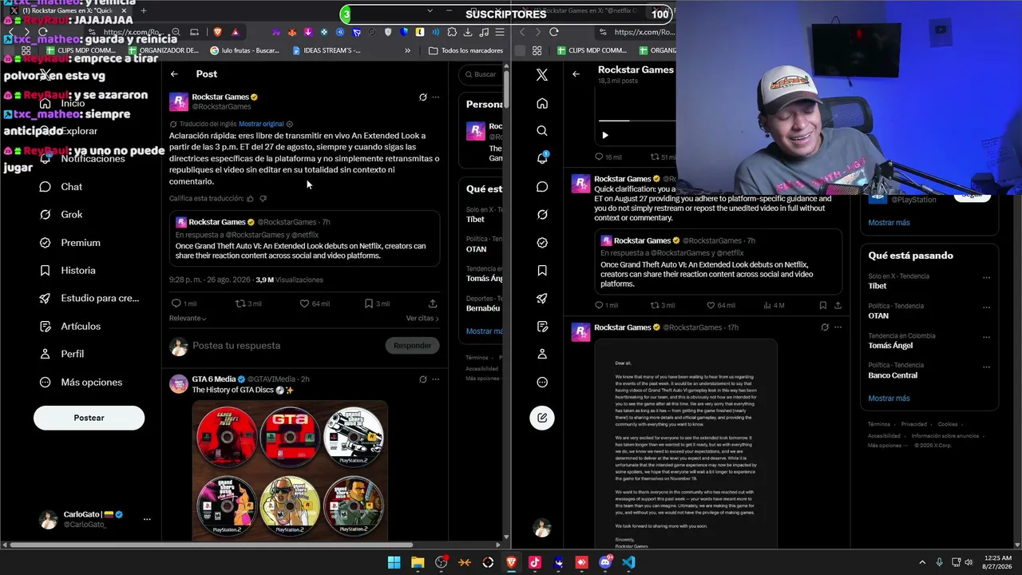Open the articles icon in right window sidebar
This screenshot has height=575, width=1022.
(542, 327)
